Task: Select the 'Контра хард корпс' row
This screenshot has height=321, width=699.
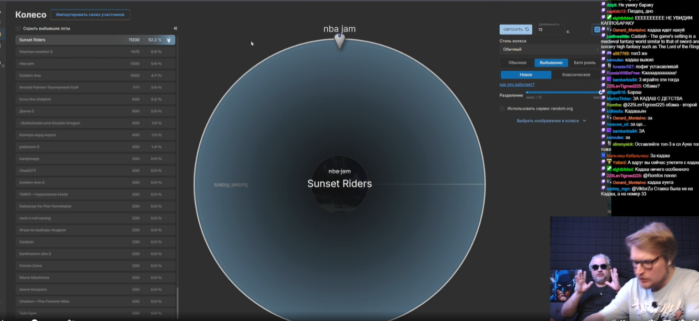Action: coord(95,135)
